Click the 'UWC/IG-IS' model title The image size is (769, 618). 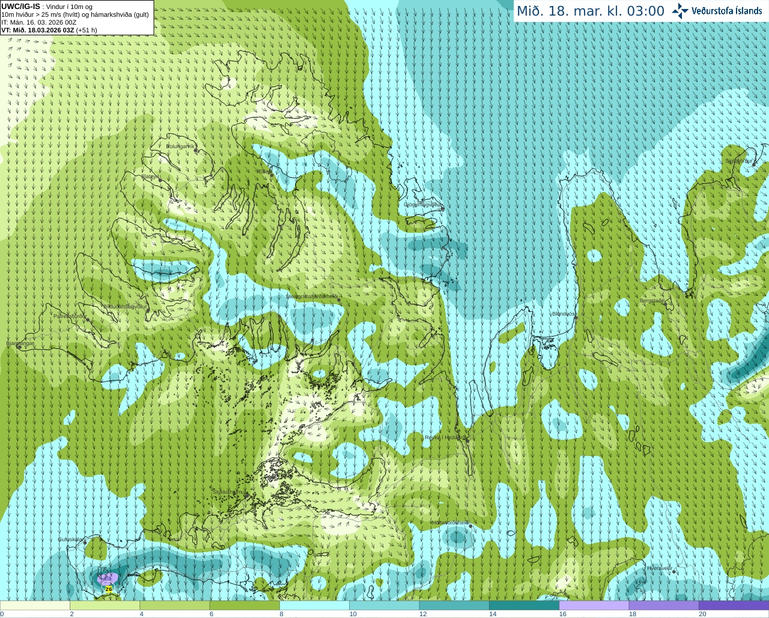20,7
